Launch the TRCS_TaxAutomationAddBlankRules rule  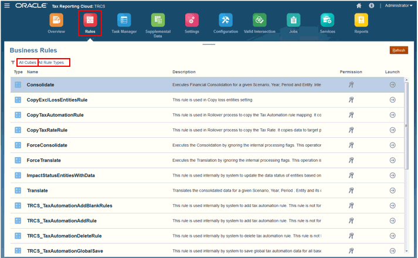(x=392, y=205)
